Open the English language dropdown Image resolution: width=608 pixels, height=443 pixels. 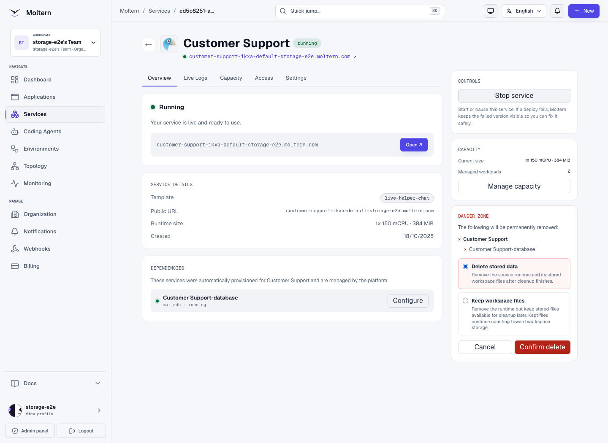point(524,11)
